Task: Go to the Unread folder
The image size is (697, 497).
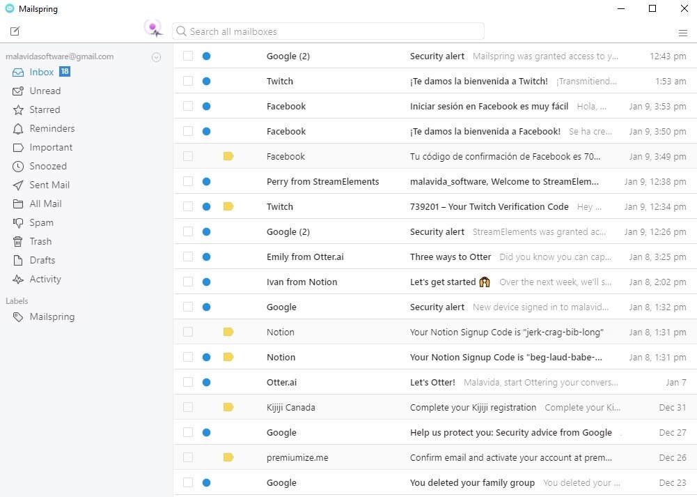Action: (x=45, y=91)
